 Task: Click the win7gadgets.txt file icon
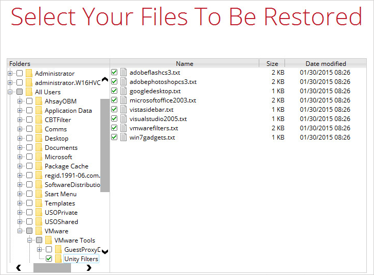(x=123, y=137)
